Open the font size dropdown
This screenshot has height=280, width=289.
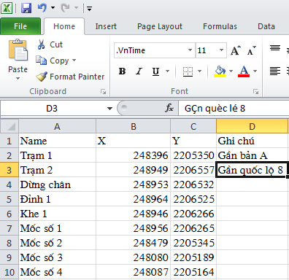click(x=222, y=50)
